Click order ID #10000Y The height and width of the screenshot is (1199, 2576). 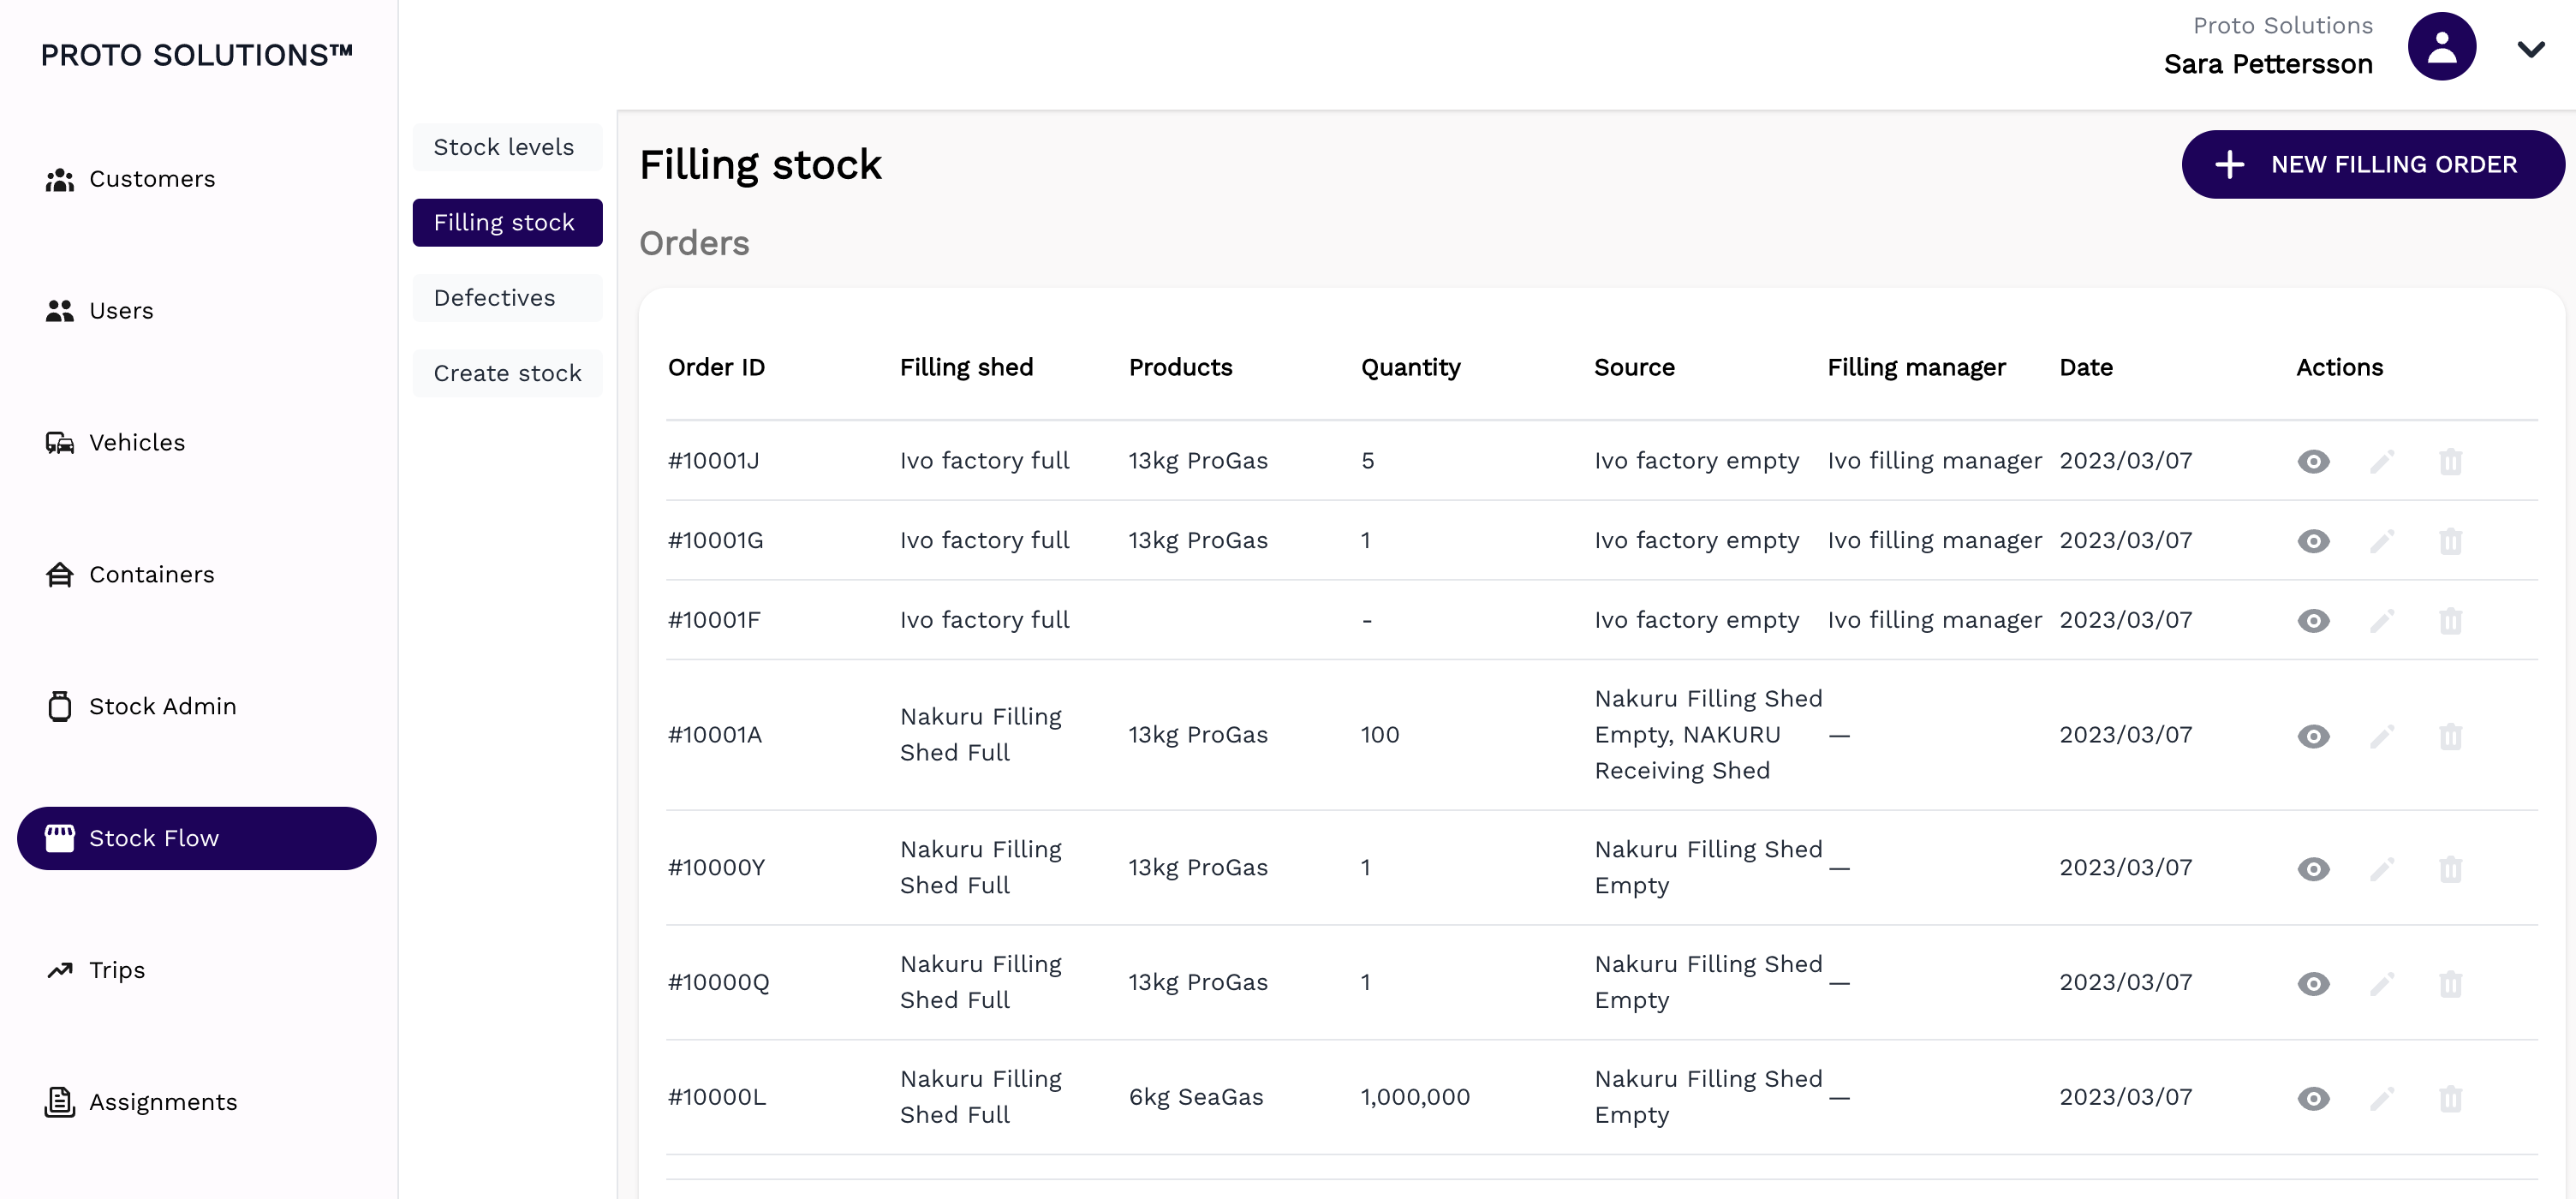click(x=716, y=868)
